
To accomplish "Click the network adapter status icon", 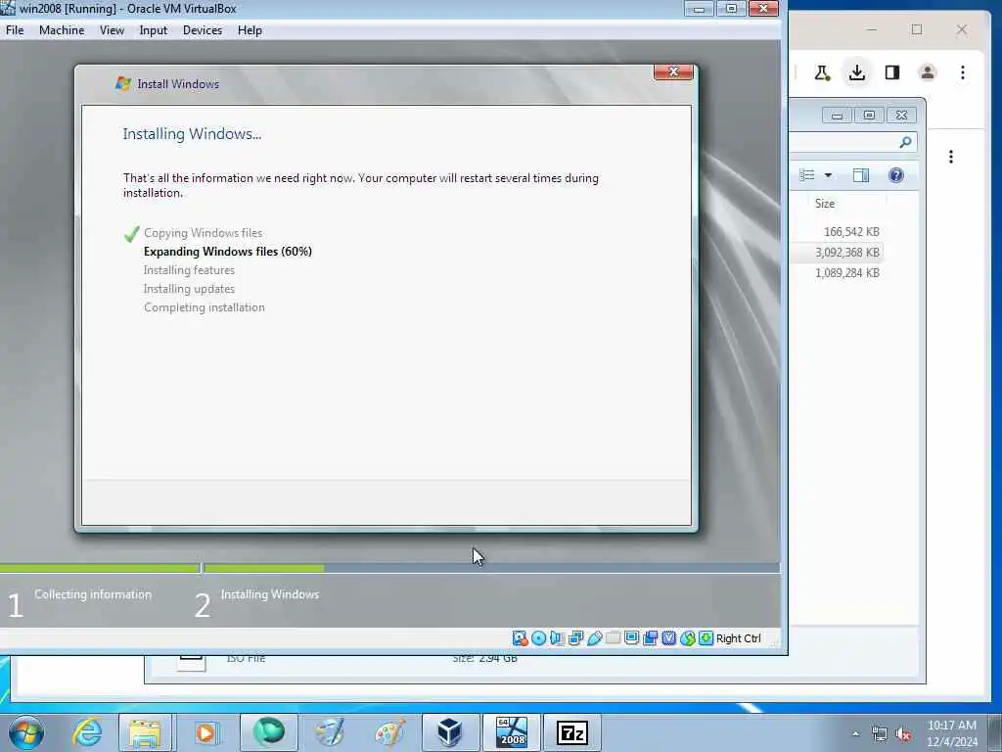I will pos(575,638).
